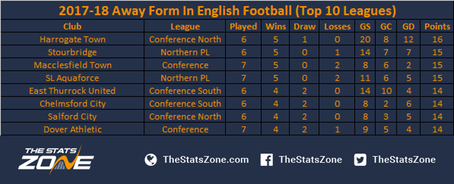Click the Twitter bird icon
Image resolution: width=454 pixels, height=184 pixels.
[x=360, y=160]
